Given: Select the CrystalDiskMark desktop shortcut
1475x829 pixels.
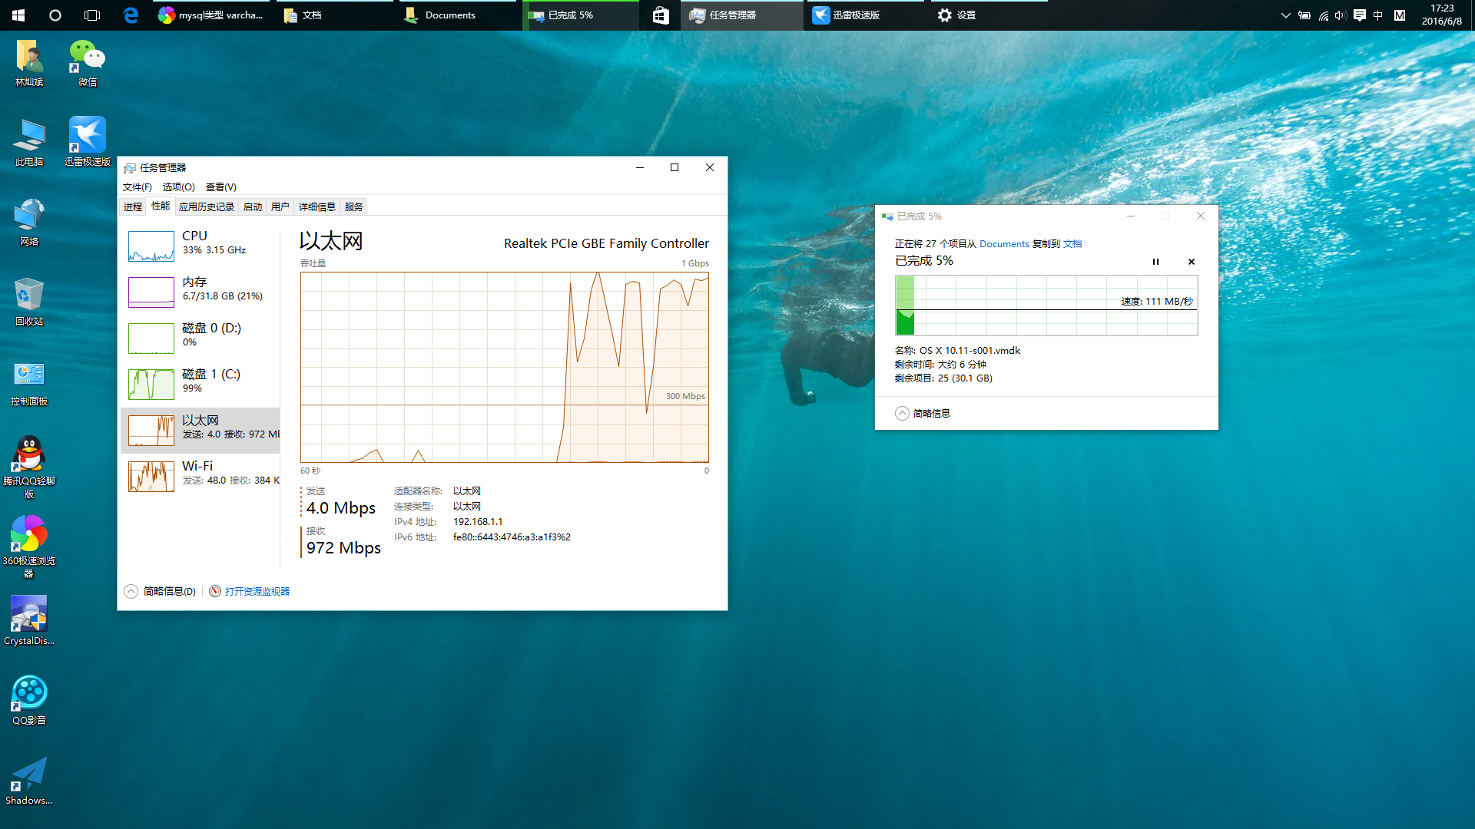Looking at the screenshot, I should [29, 620].
